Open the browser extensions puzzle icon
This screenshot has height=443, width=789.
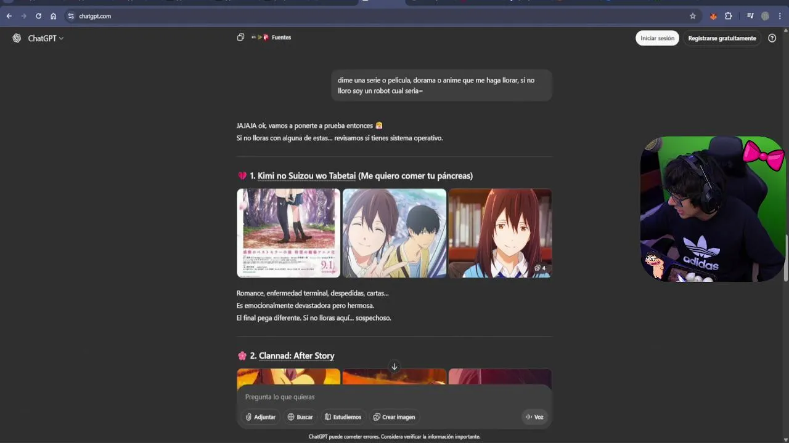pyautogui.click(x=729, y=16)
